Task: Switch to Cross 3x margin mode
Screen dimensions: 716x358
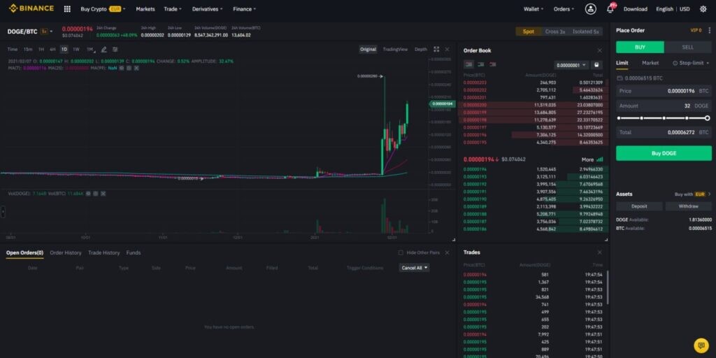Action: click(554, 31)
